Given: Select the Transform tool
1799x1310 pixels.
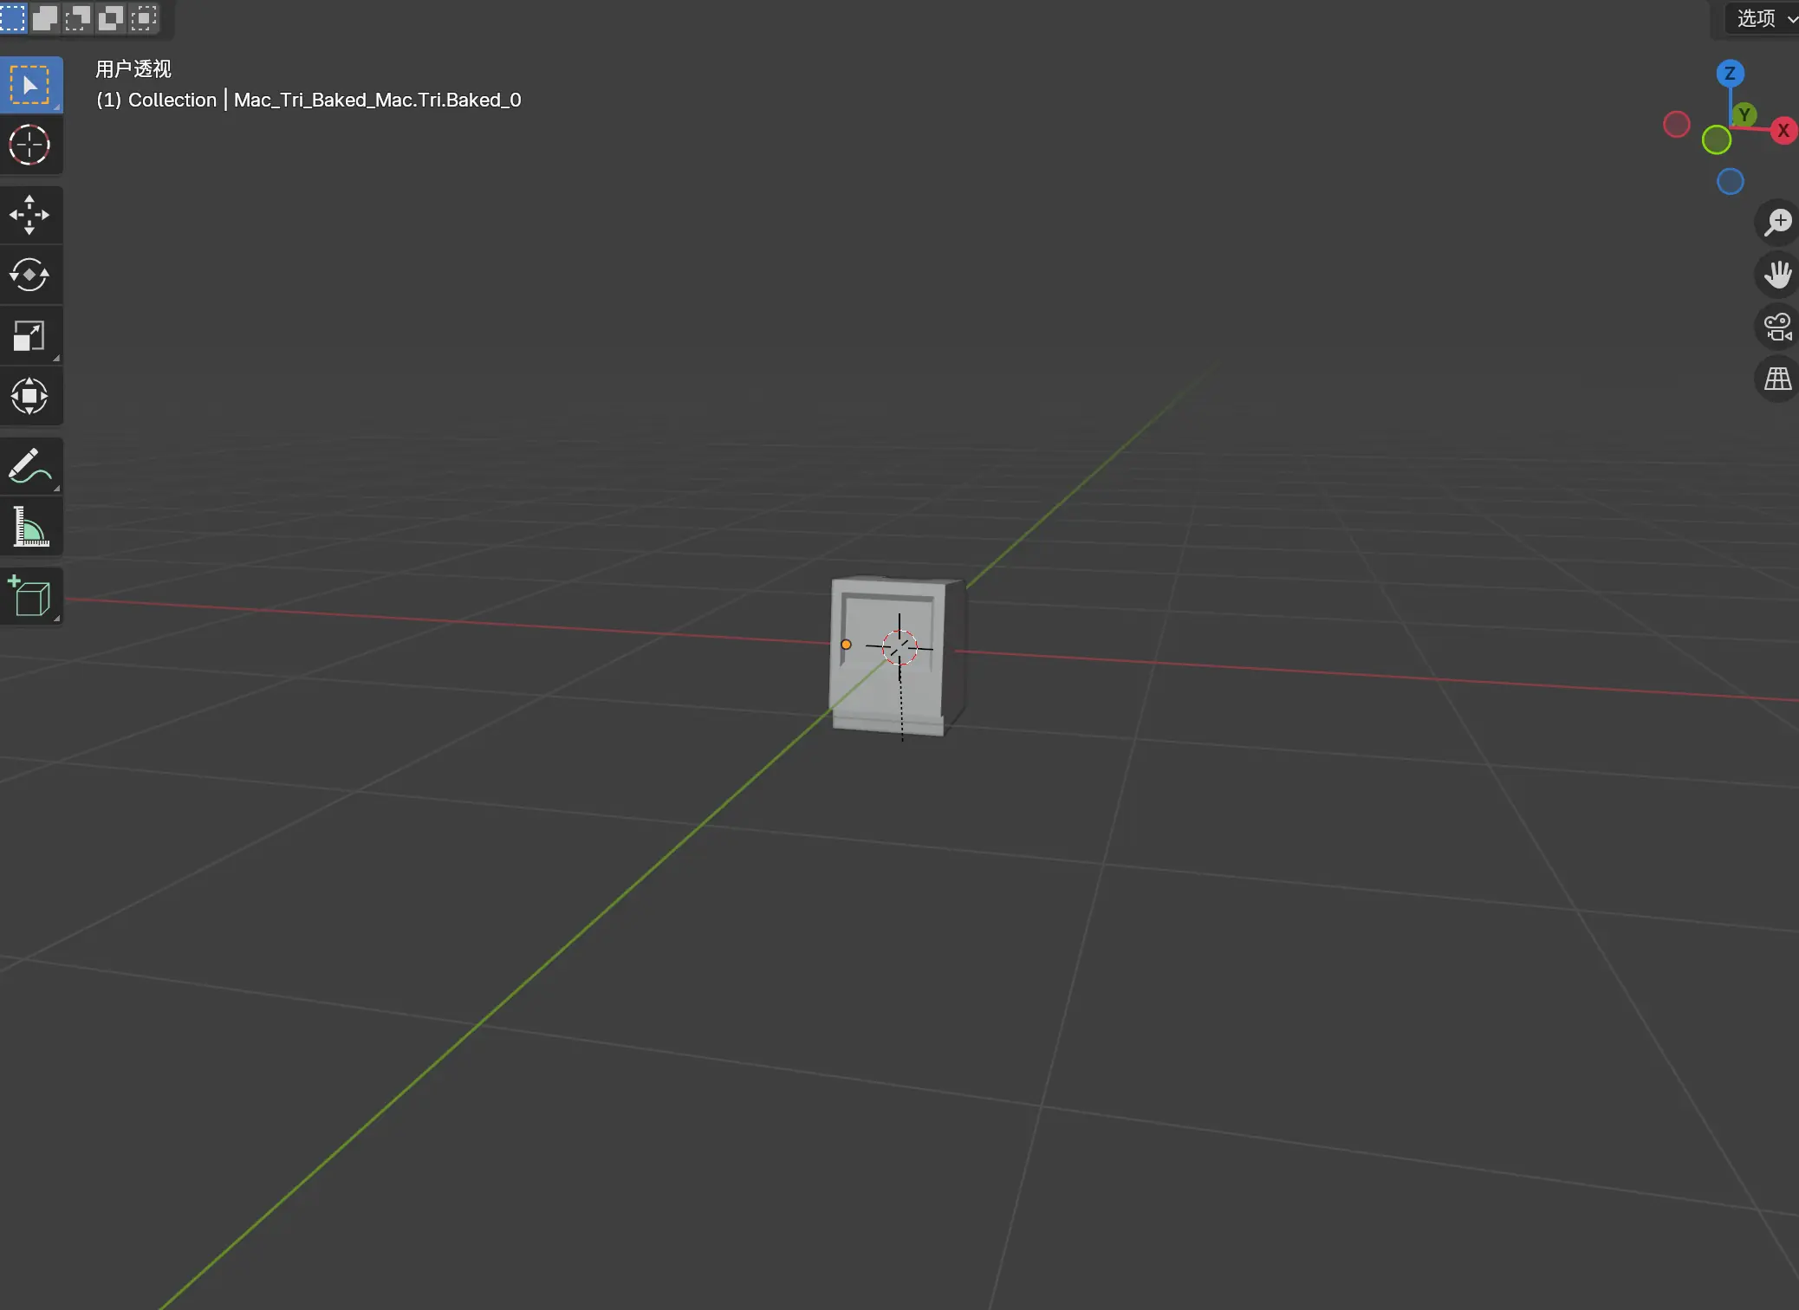Looking at the screenshot, I should [x=30, y=397].
